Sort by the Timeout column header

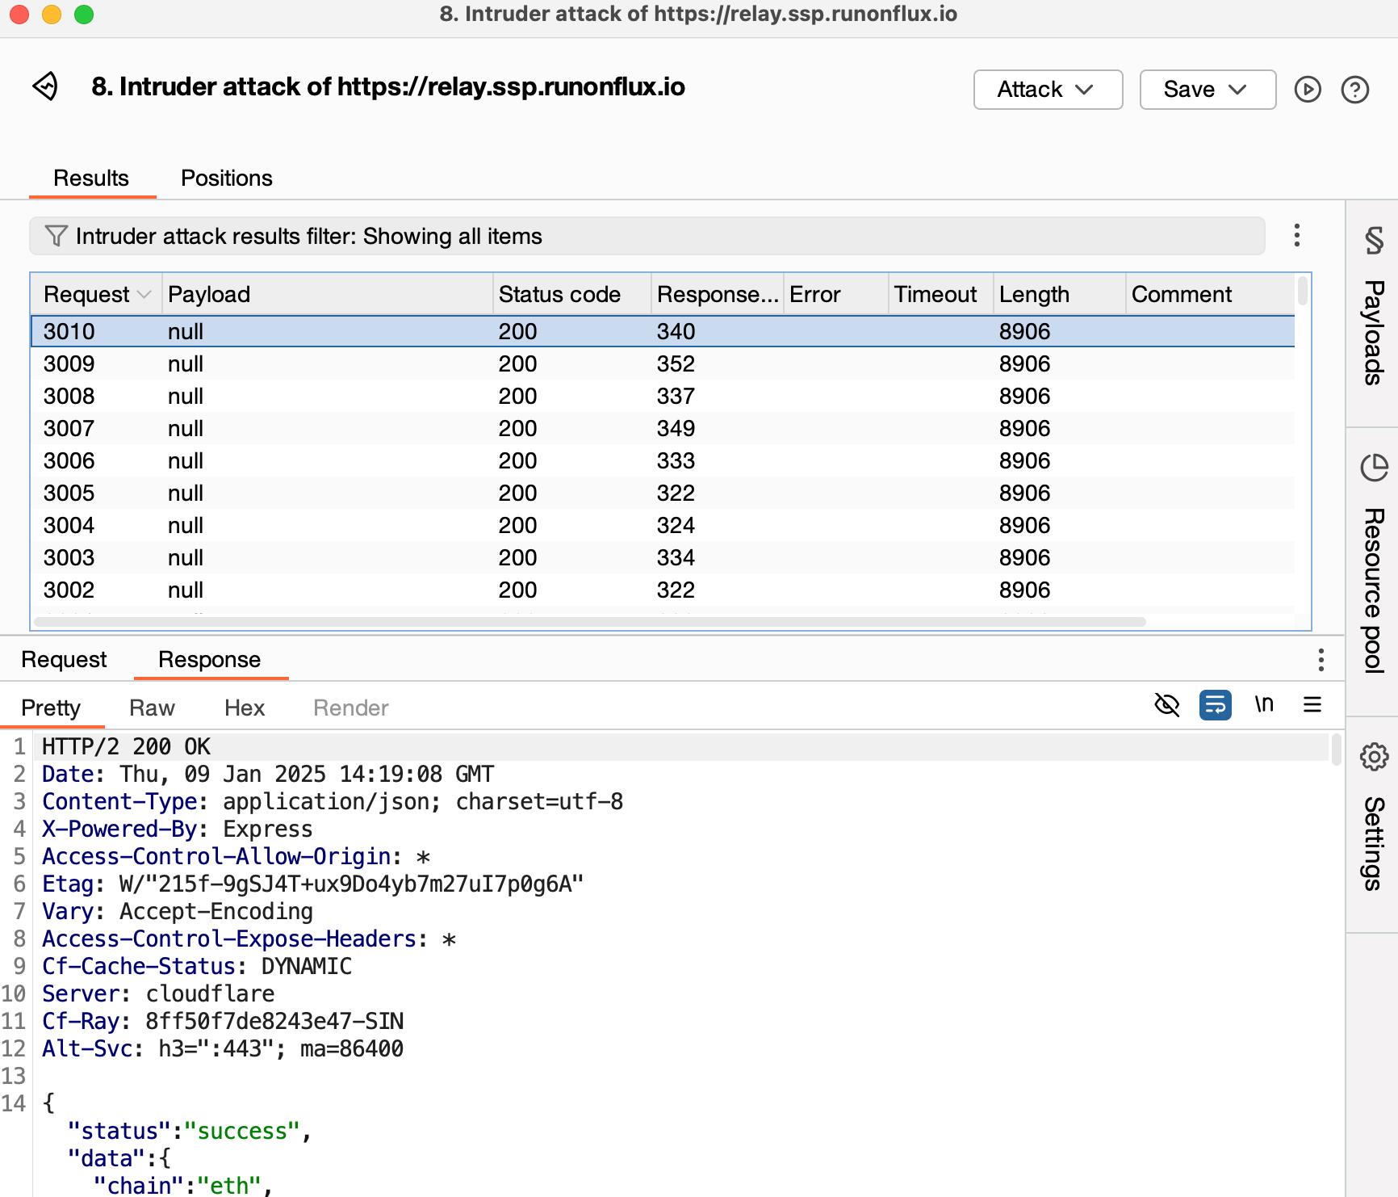click(940, 294)
